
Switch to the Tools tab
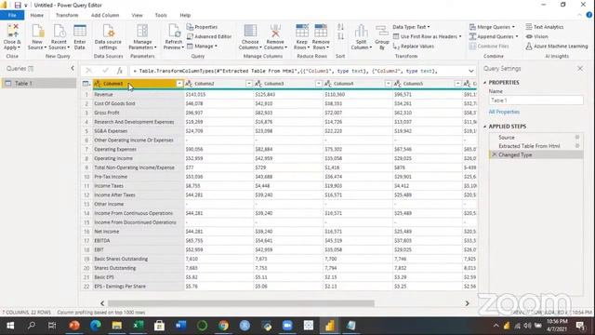click(x=161, y=15)
